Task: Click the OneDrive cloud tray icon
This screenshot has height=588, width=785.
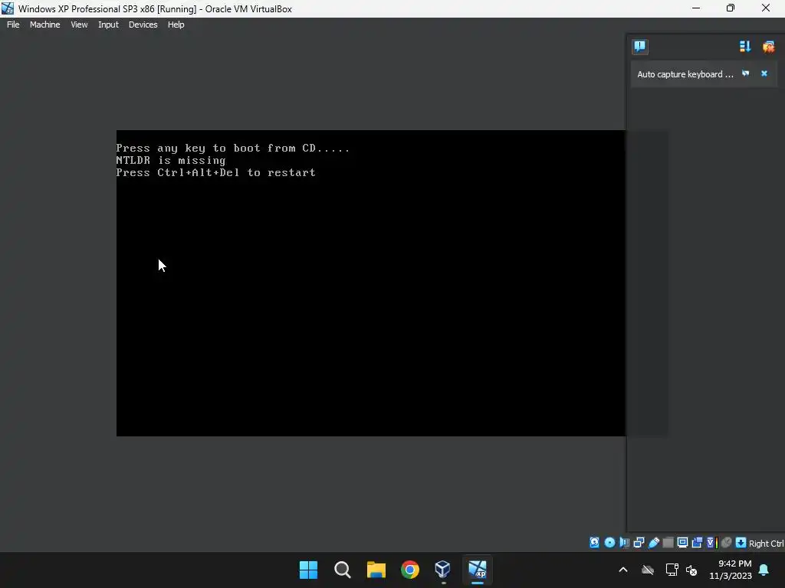Action: [x=648, y=570]
